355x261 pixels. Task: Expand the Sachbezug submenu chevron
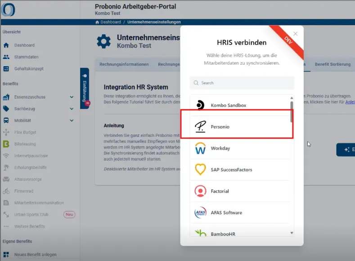tap(72, 108)
